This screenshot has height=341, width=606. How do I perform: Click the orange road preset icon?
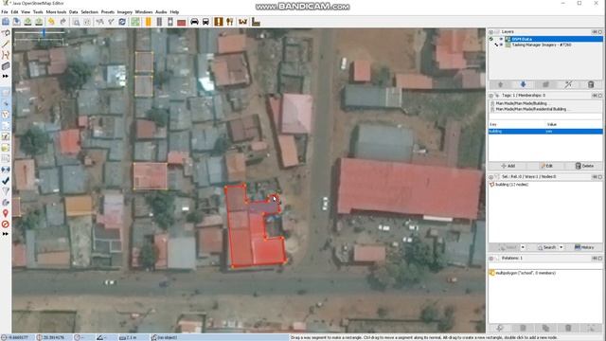[x=148, y=22]
